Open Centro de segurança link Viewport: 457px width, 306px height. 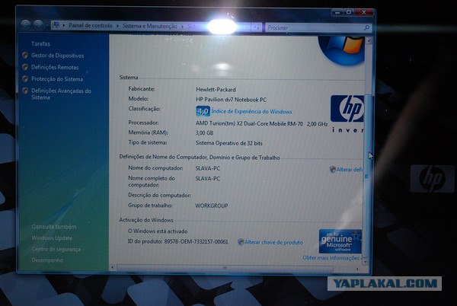click(56, 249)
